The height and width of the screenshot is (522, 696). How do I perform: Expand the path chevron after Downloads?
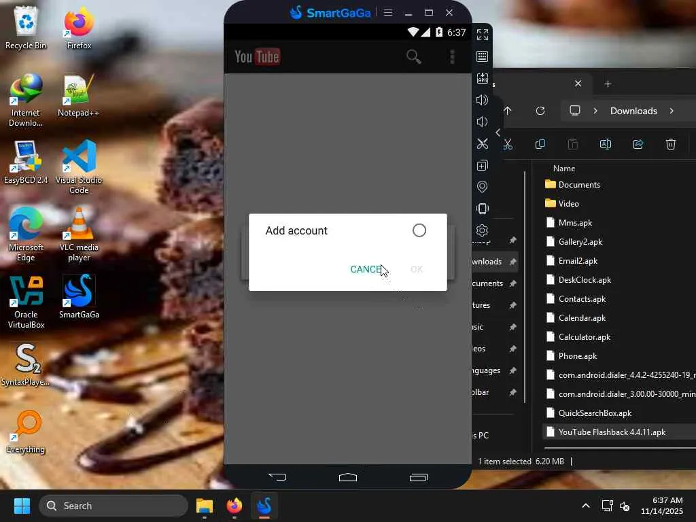pos(672,111)
